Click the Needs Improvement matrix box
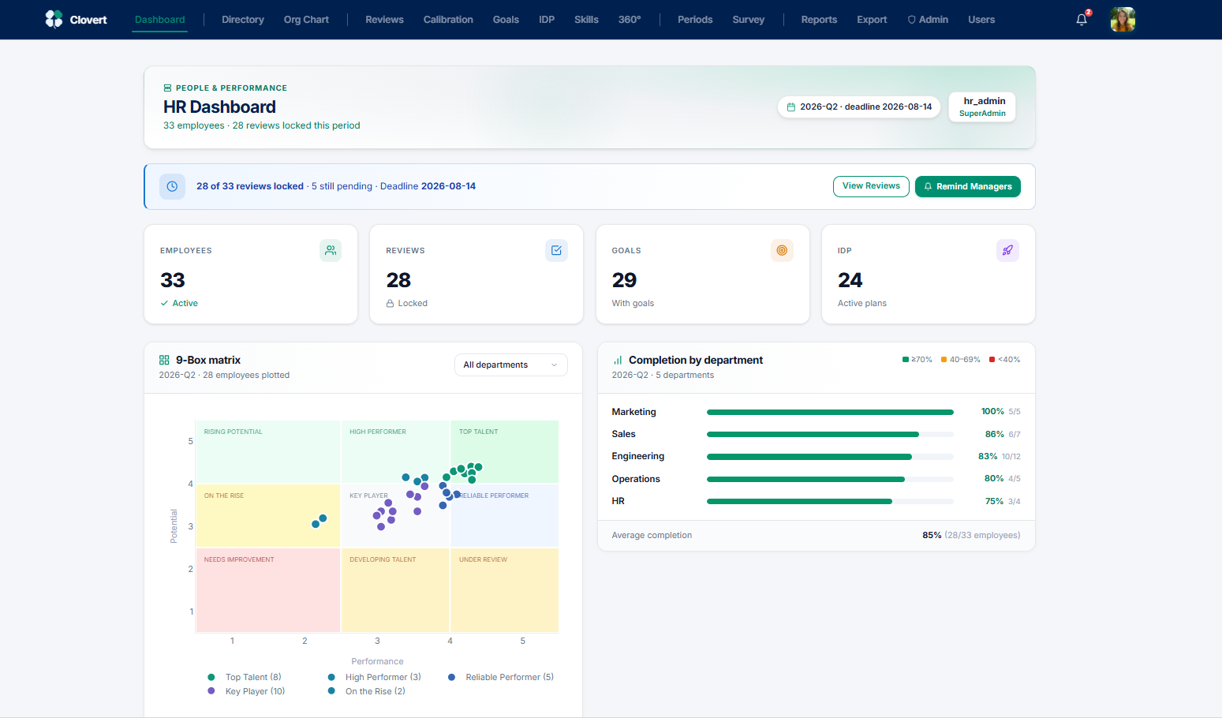The height and width of the screenshot is (718, 1222). click(268, 590)
